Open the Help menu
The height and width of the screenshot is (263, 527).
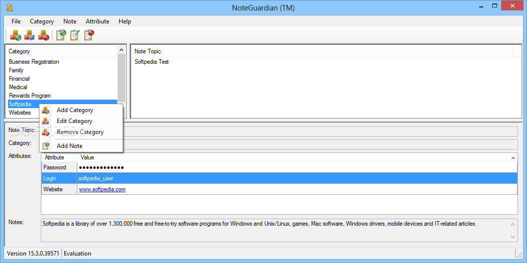[125, 21]
